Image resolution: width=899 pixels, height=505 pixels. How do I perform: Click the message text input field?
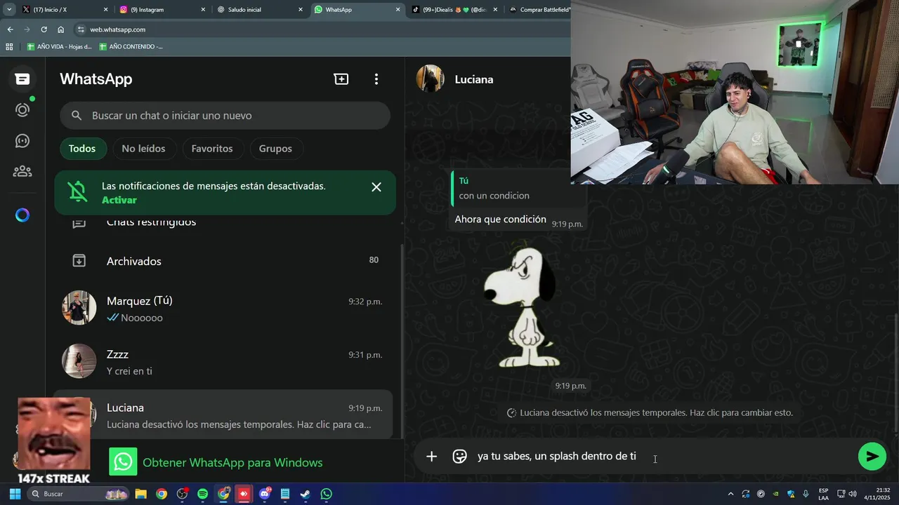(660, 457)
